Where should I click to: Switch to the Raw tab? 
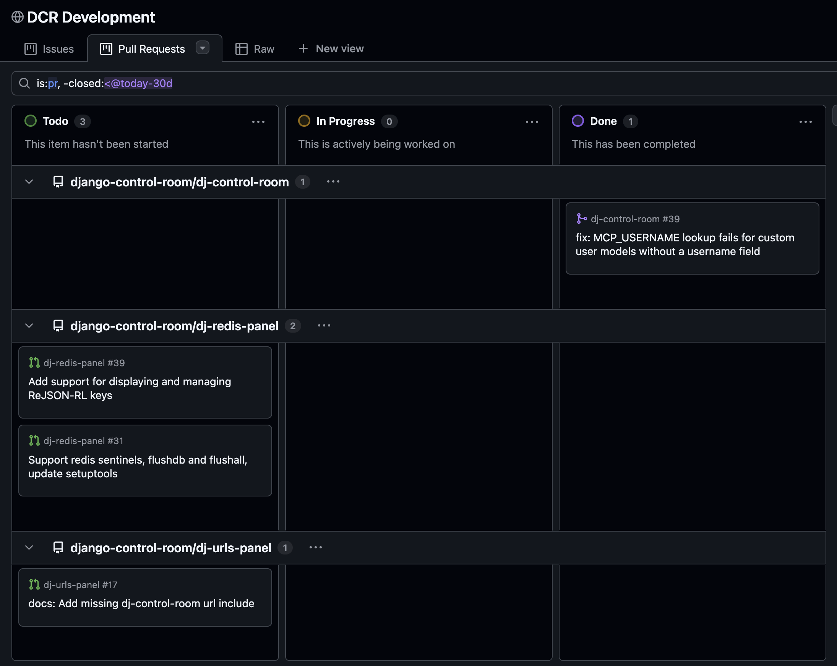(x=255, y=49)
